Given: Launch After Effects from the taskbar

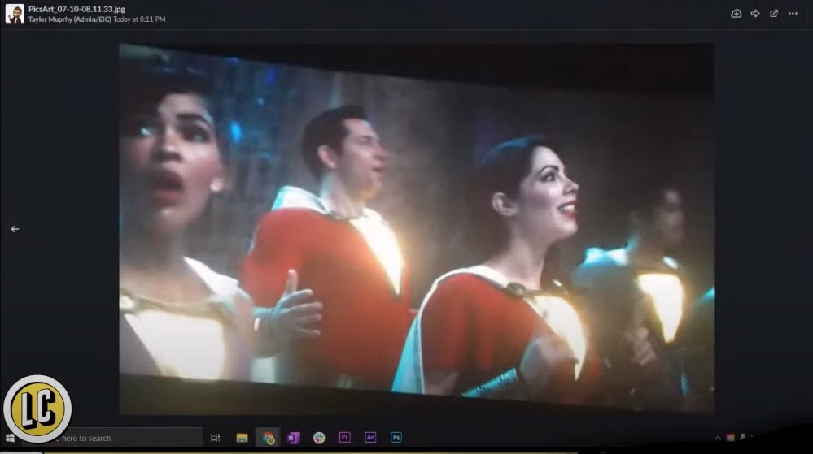Looking at the screenshot, I should pos(370,438).
